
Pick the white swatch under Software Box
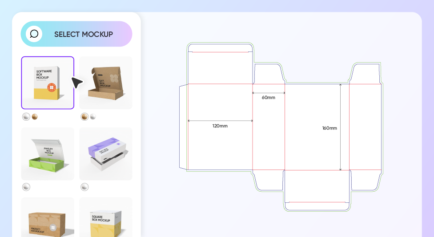[26, 117]
